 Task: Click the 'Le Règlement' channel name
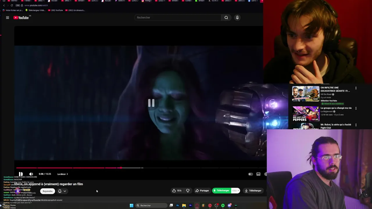(327, 111)
